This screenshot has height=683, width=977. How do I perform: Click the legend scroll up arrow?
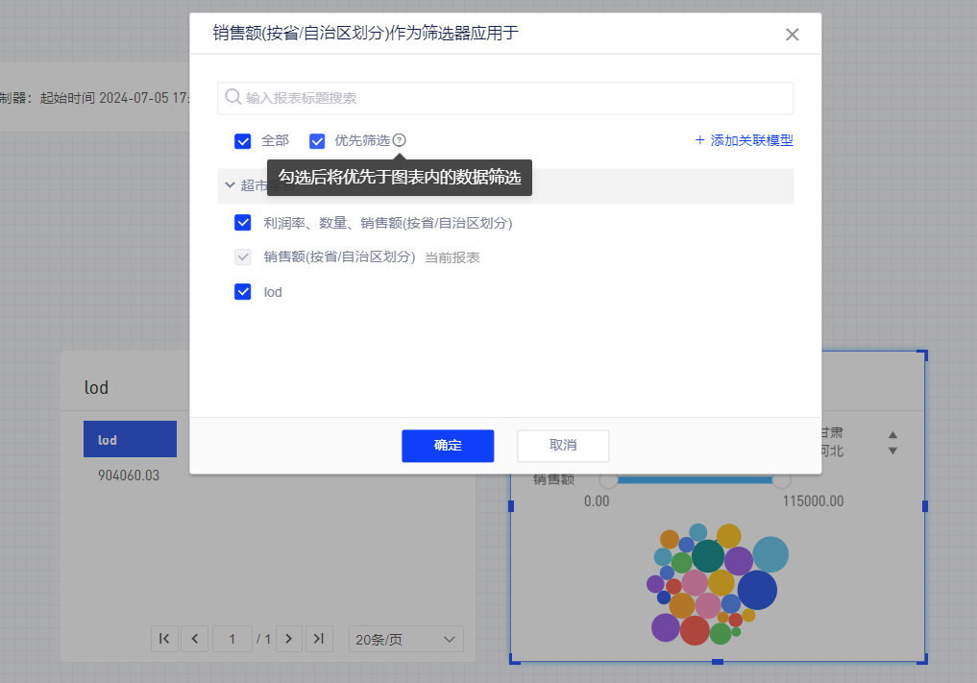click(892, 435)
